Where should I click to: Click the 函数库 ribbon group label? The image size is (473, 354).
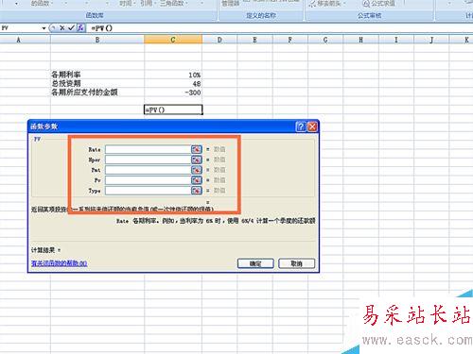tap(95, 15)
